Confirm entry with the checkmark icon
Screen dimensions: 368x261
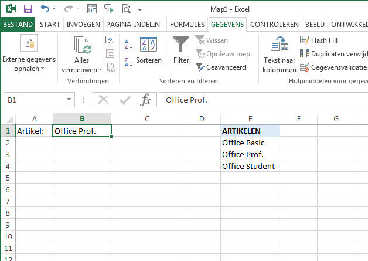coord(125,100)
